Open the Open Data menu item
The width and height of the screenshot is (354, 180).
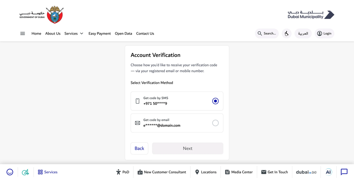point(124,34)
